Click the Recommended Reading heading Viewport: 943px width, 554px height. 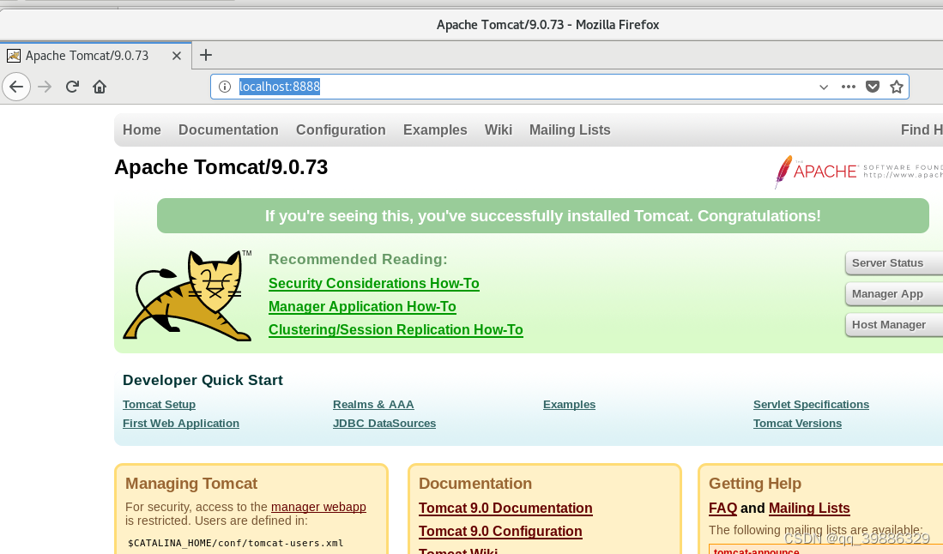point(358,260)
